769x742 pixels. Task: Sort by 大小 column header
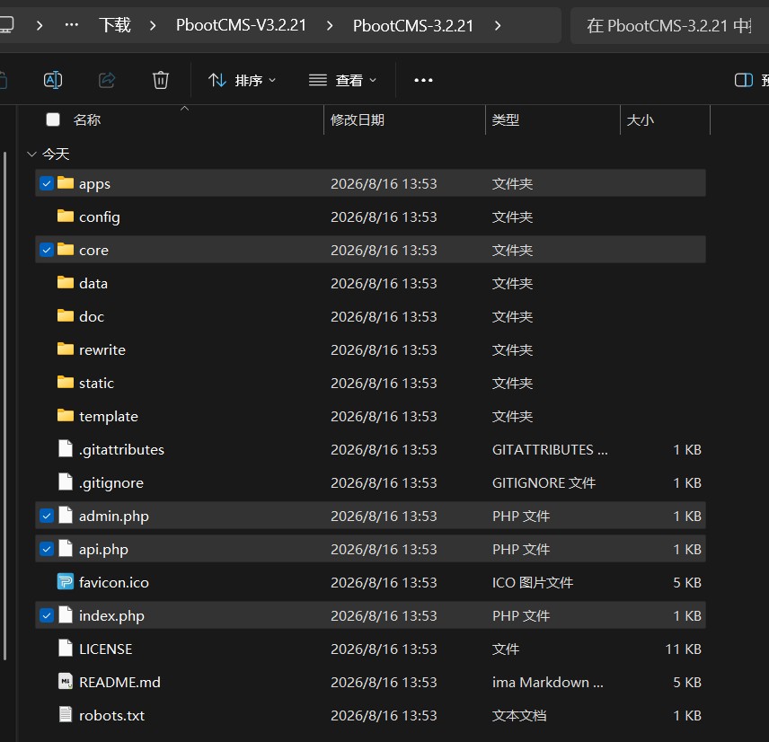point(640,120)
